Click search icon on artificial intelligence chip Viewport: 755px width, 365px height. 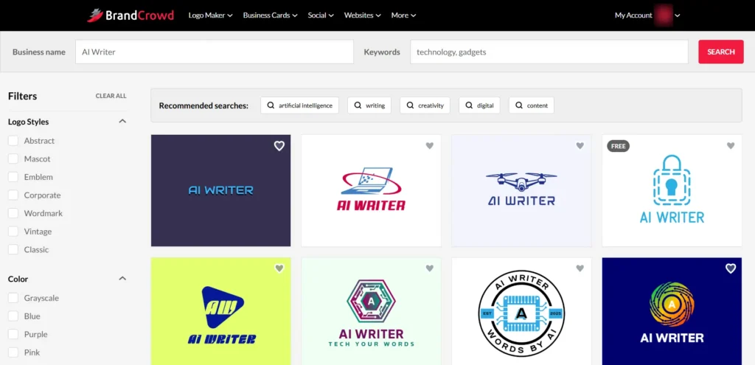(271, 105)
